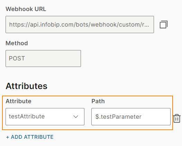
Task: Click the Attribute column label
Action: click(x=18, y=101)
